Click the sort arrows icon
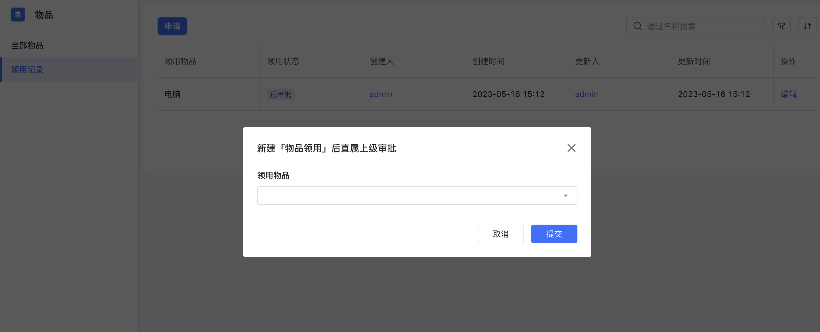820x332 pixels. pyautogui.click(x=807, y=26)
